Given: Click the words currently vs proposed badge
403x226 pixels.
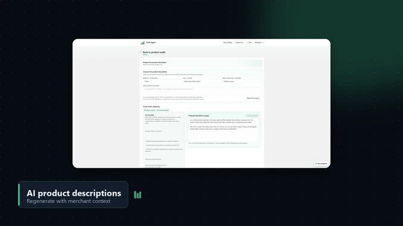Looking at the screenshot, I should [x=156, y=110].
